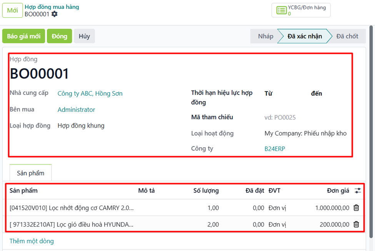The width and height of the screenshot is (375, 251).
Task: Open the Sản phẩm tab
Action: tap(30, 173)
